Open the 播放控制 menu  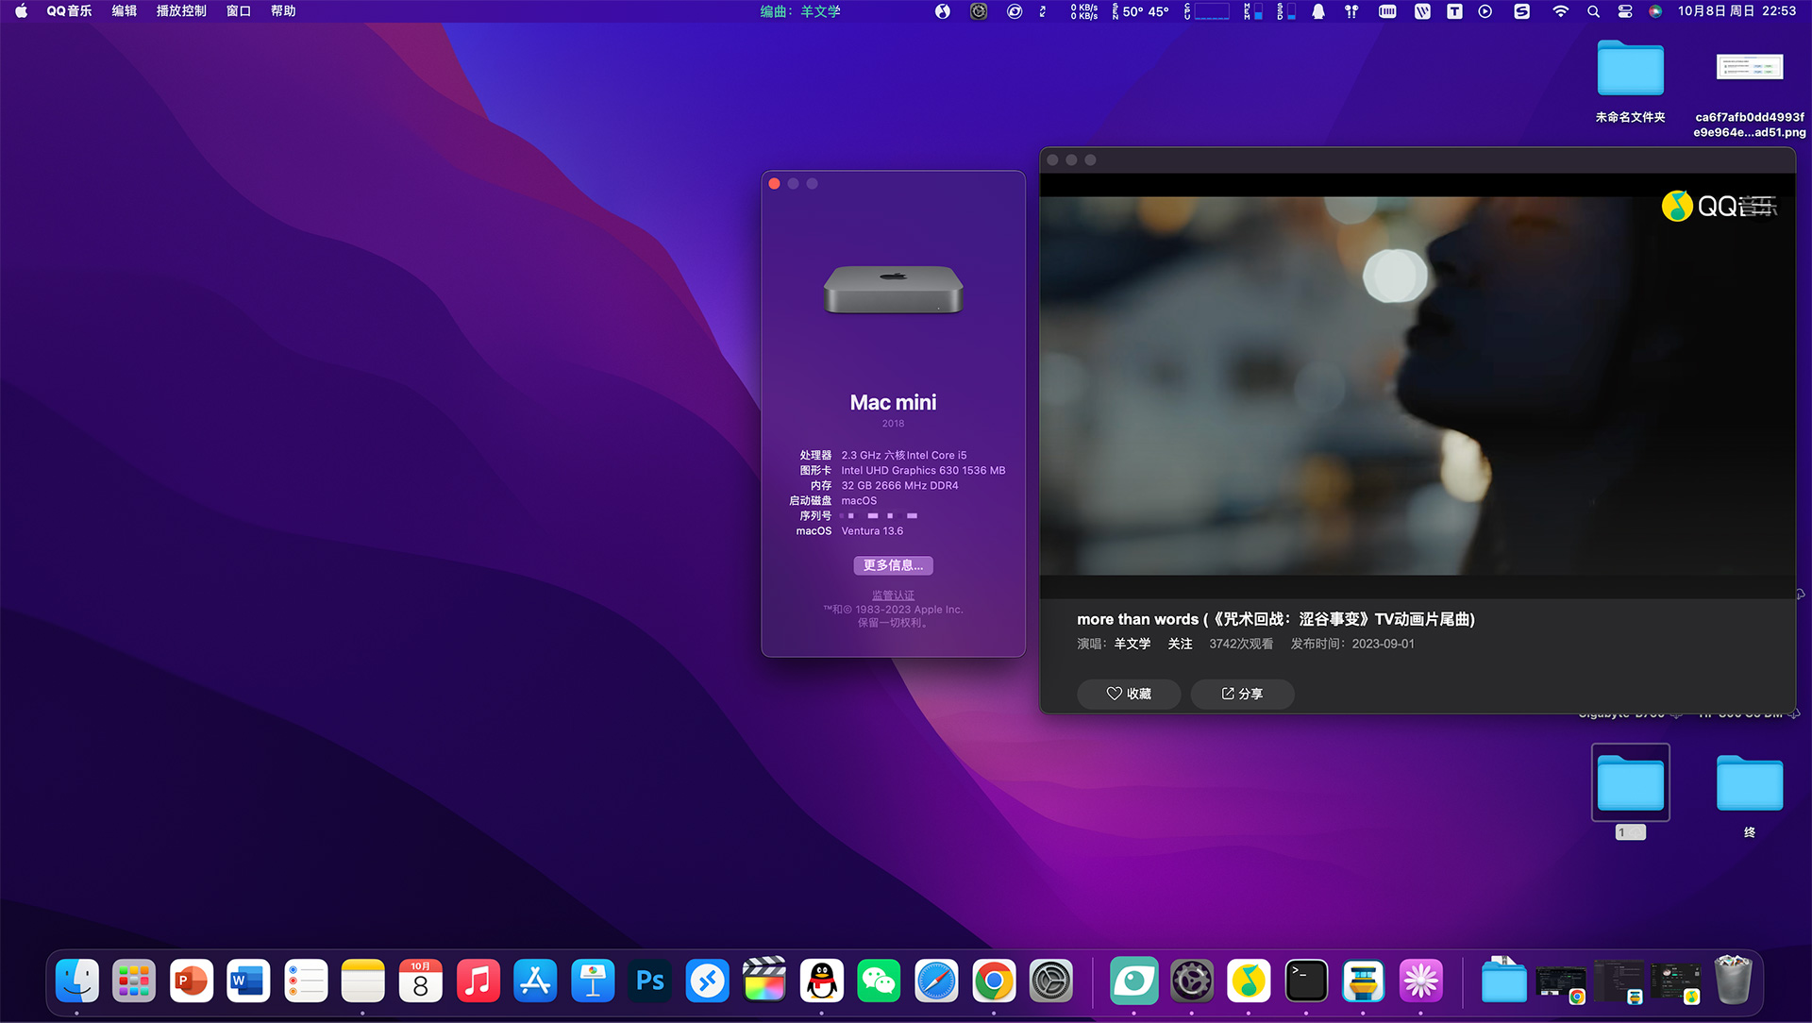click(x=181, y=11)
